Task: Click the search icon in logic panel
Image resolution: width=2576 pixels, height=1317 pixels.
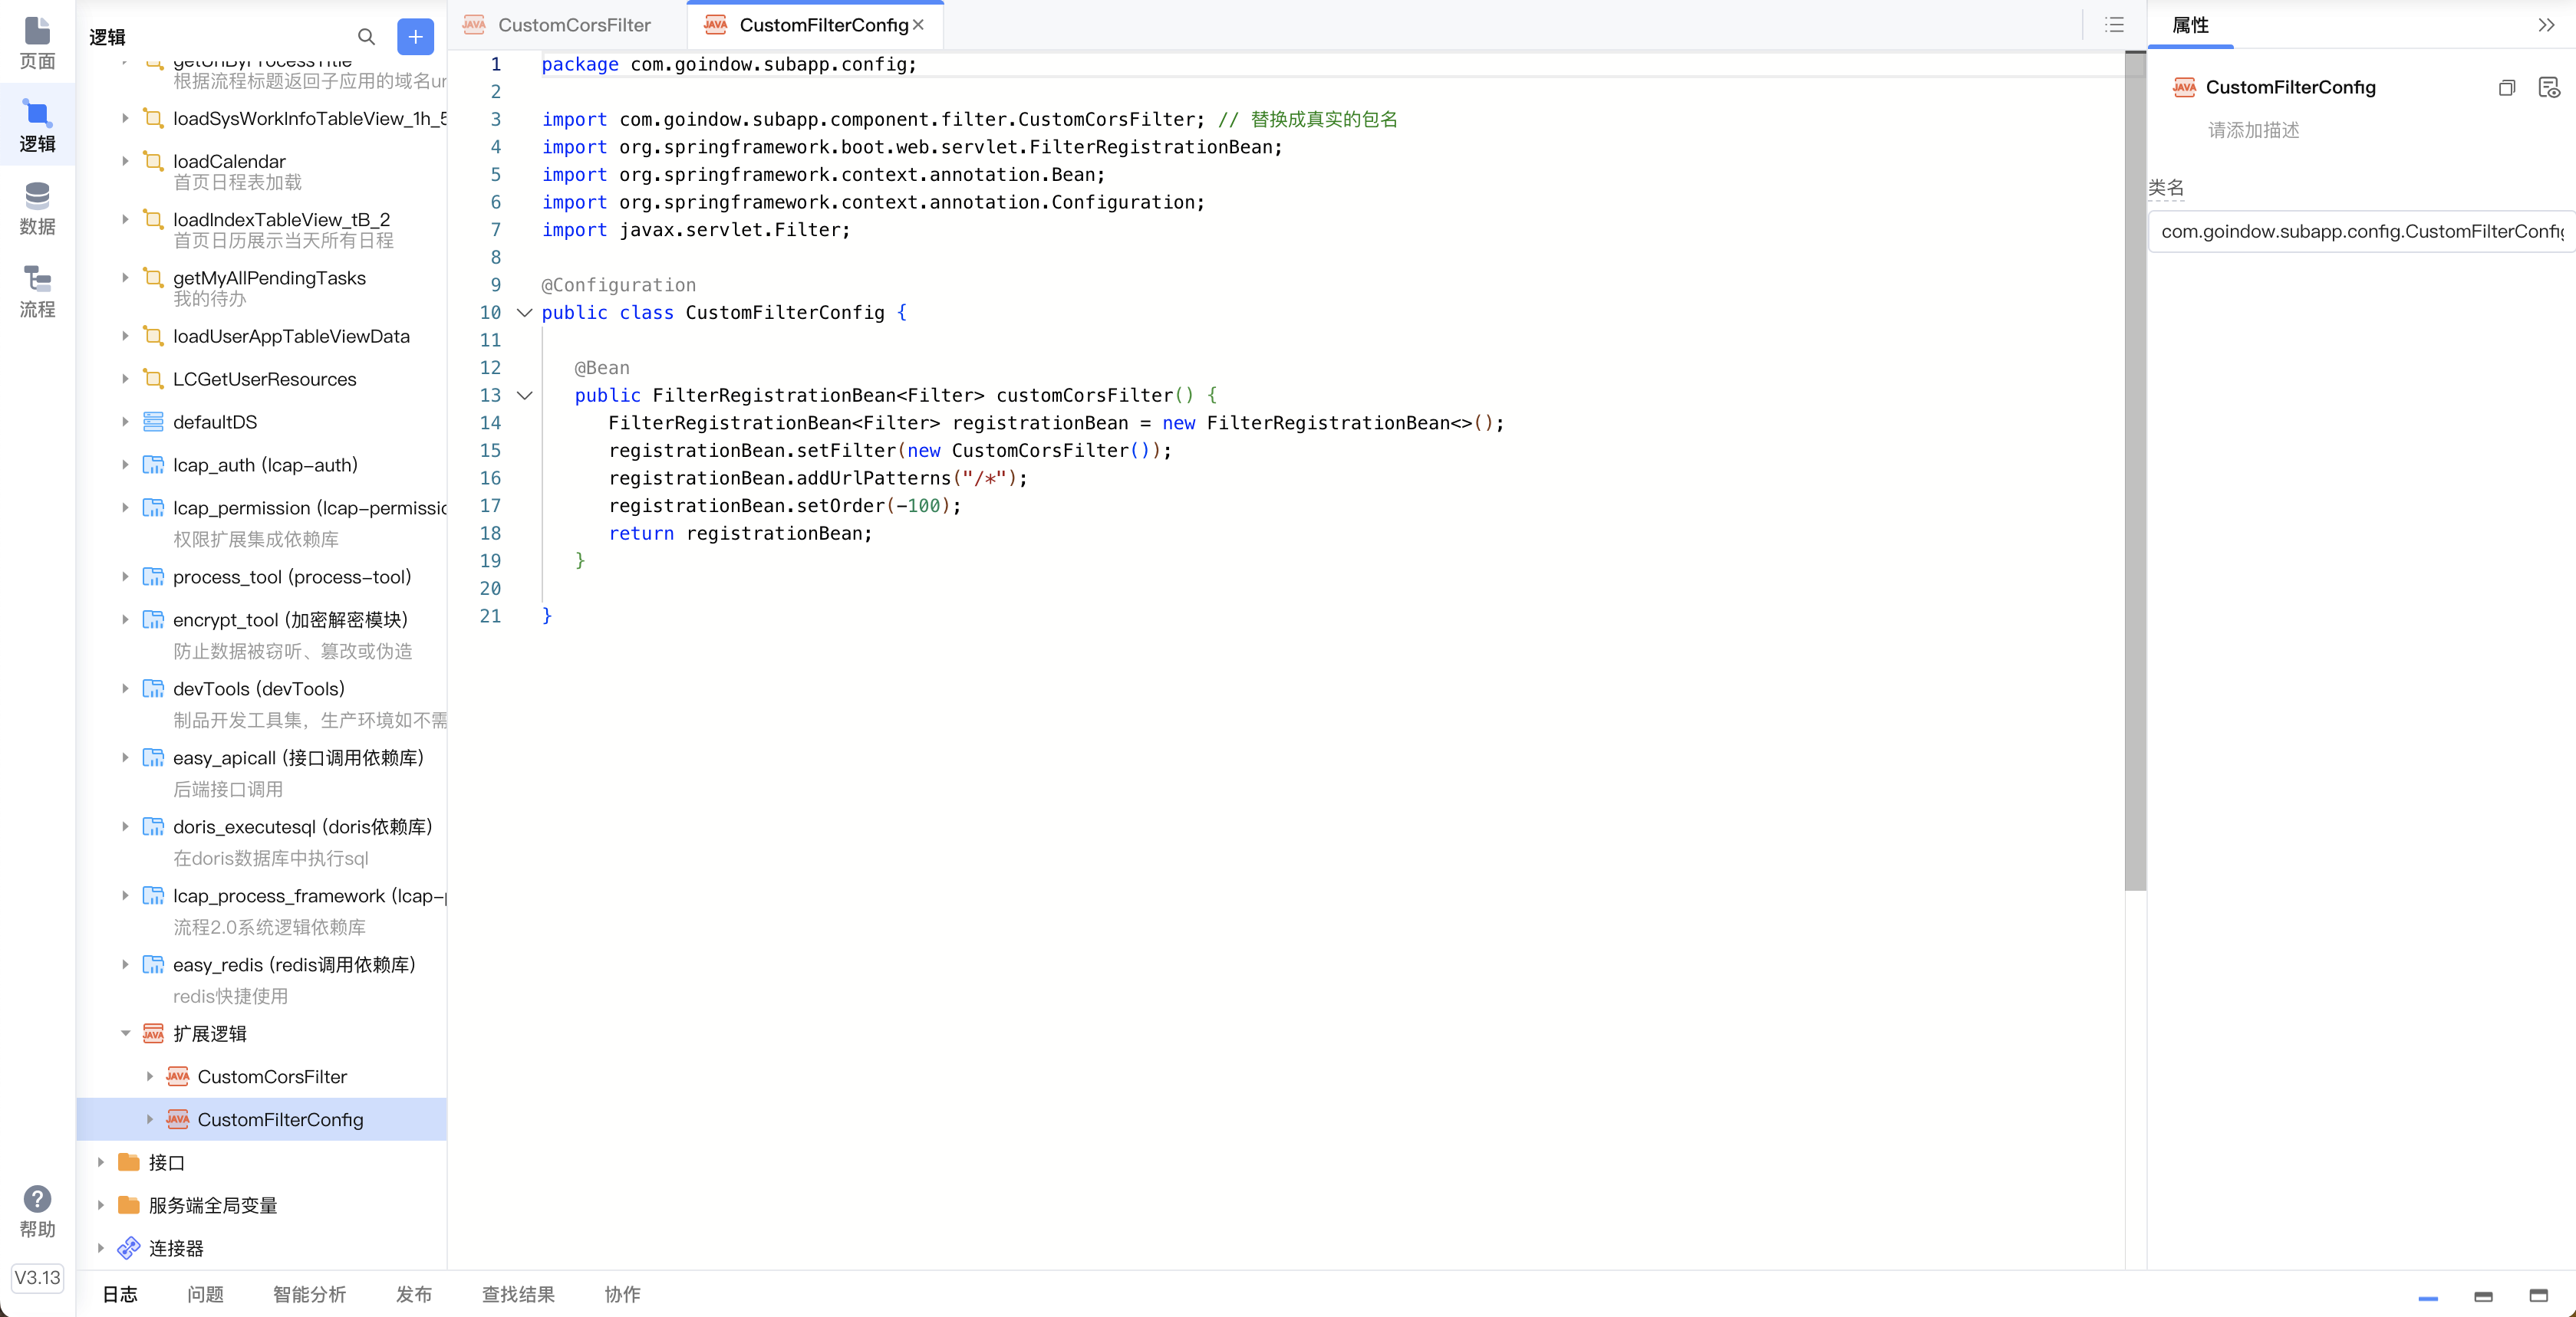Action: 366,37
